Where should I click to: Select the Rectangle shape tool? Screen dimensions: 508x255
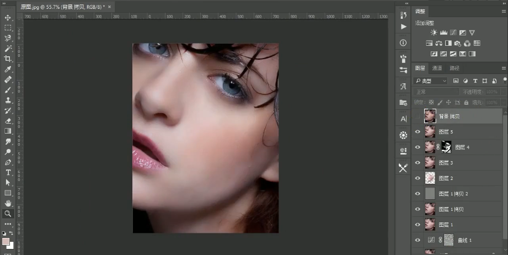click(8, 193)
